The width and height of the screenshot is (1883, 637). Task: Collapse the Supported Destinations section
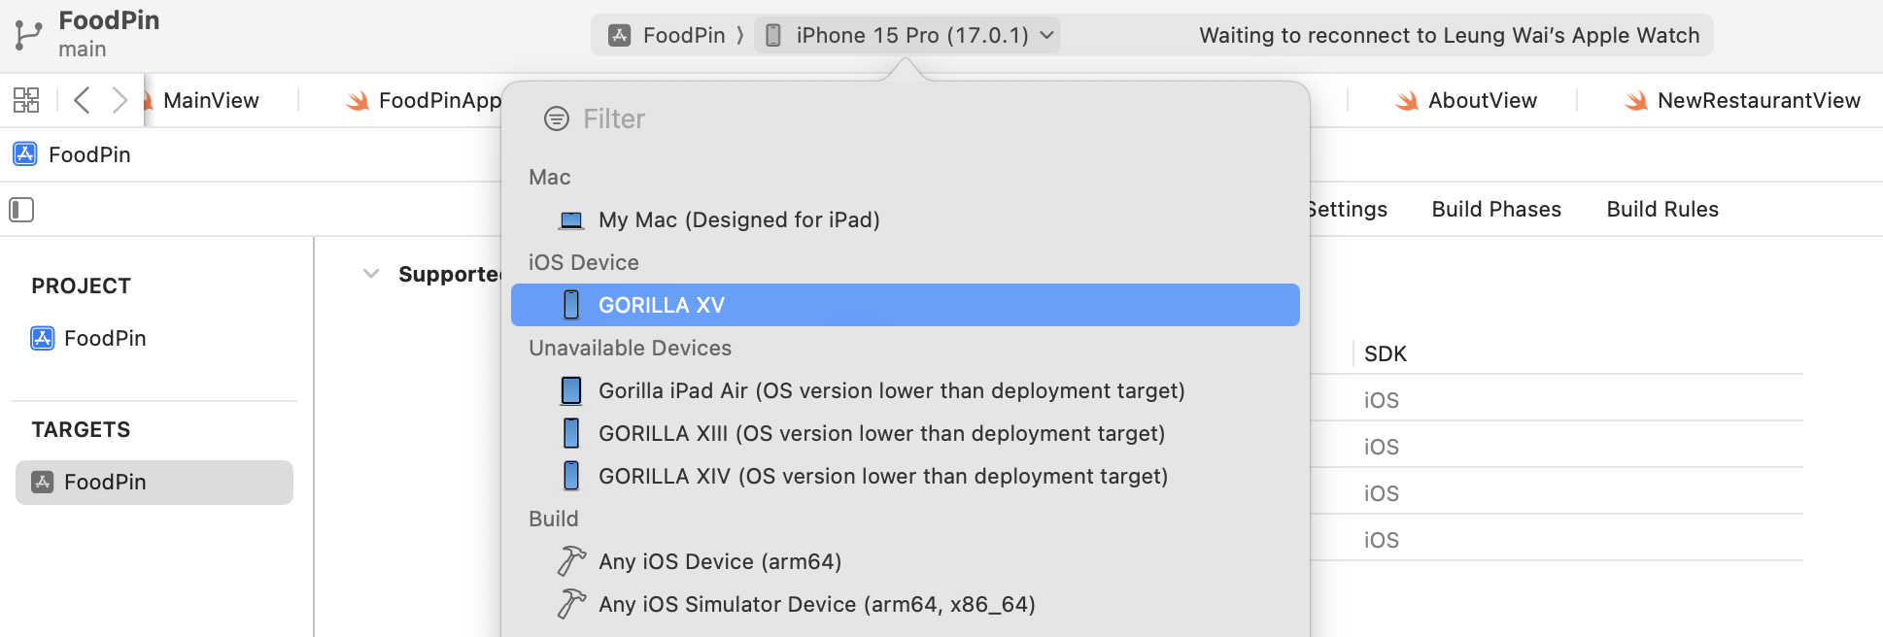coord(370,274)
